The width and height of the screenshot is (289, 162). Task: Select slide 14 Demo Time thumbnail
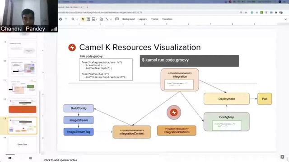coord(22,145)
